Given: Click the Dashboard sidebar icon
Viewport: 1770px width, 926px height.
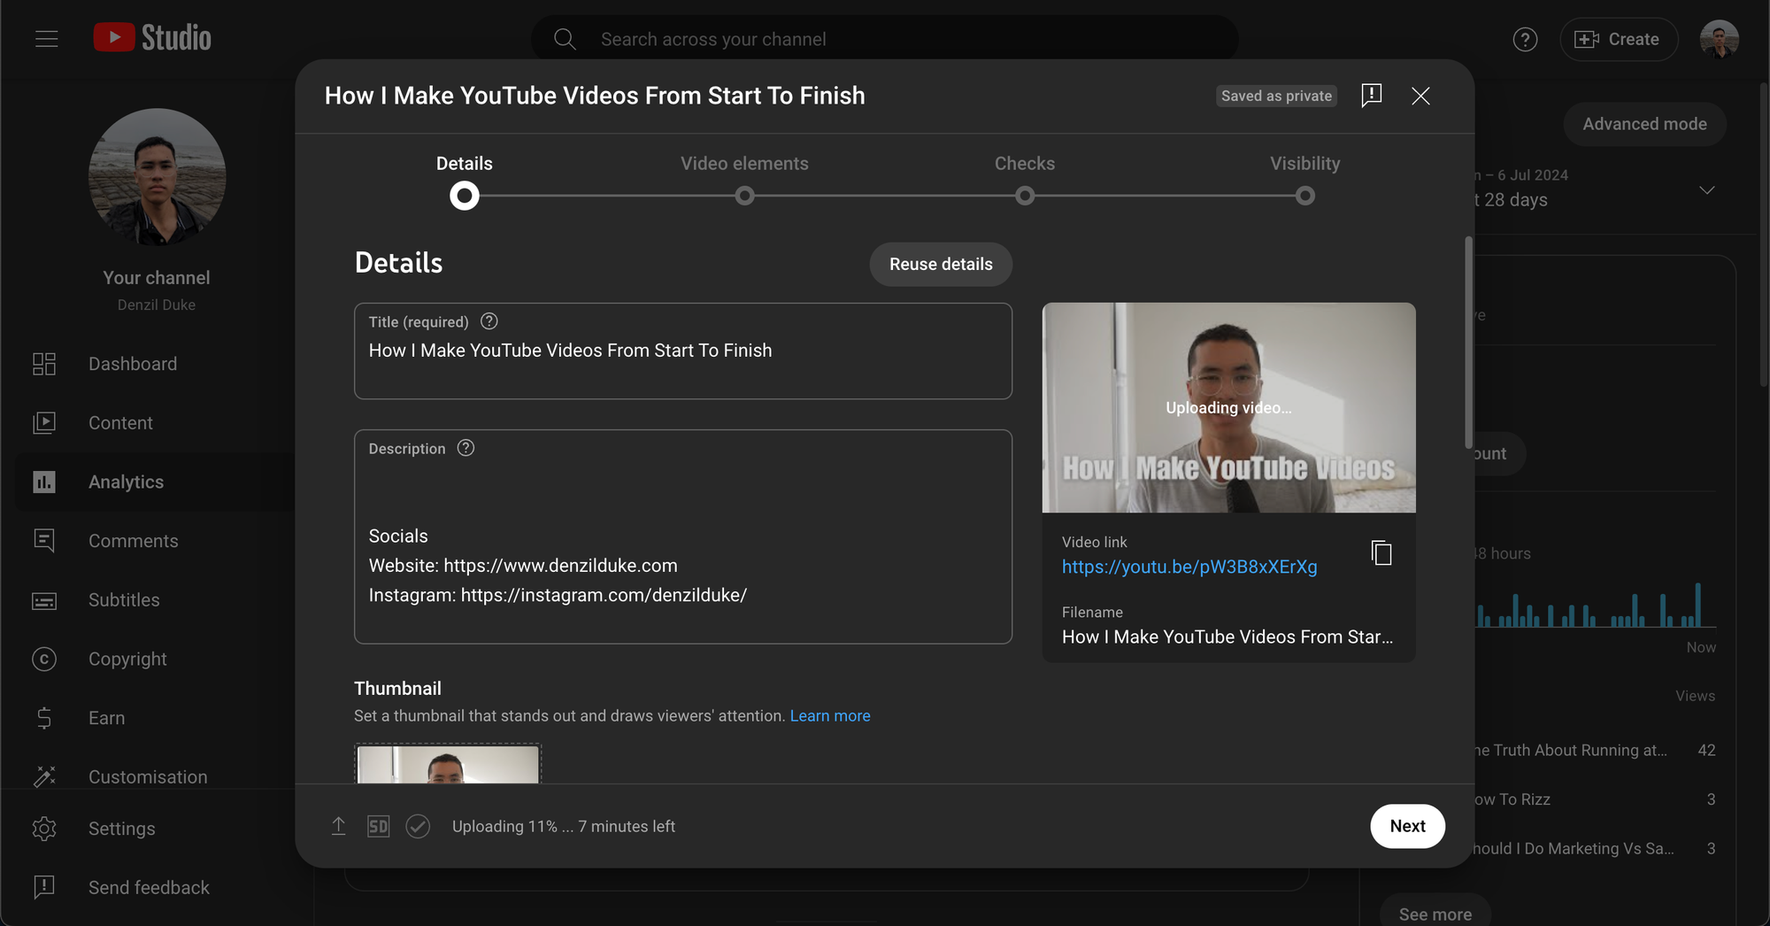Looking at the screenshot, I should 44,364.
